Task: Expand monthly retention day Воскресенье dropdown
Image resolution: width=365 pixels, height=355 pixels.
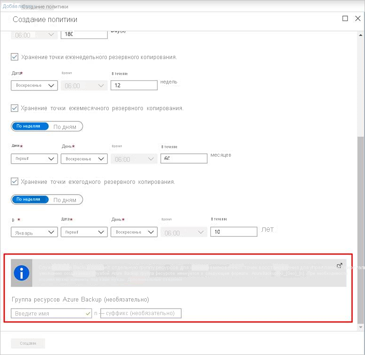Action: click(x=84, y=159)
